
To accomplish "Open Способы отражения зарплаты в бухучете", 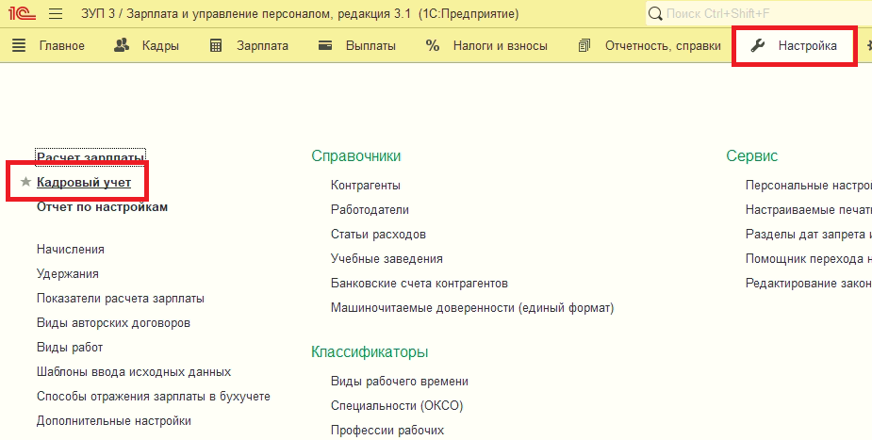I will (154, 396).
